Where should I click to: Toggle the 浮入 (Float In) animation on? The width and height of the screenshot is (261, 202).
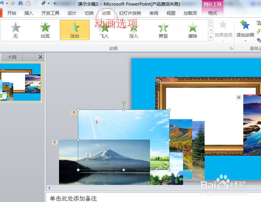pyautogui.click(x=133, y=29)
